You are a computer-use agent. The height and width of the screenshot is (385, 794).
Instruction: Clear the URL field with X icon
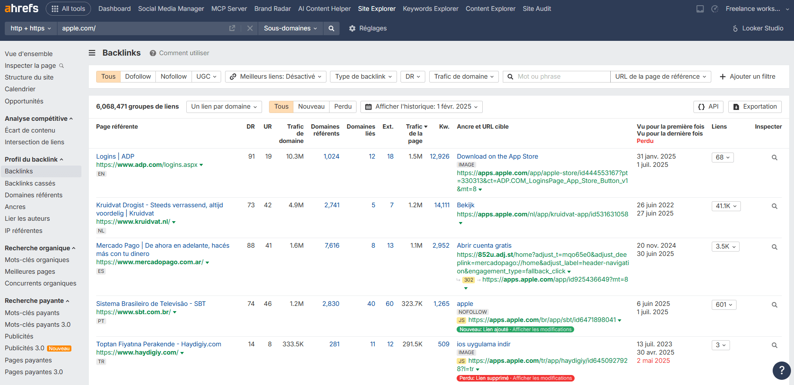[250, 28]
